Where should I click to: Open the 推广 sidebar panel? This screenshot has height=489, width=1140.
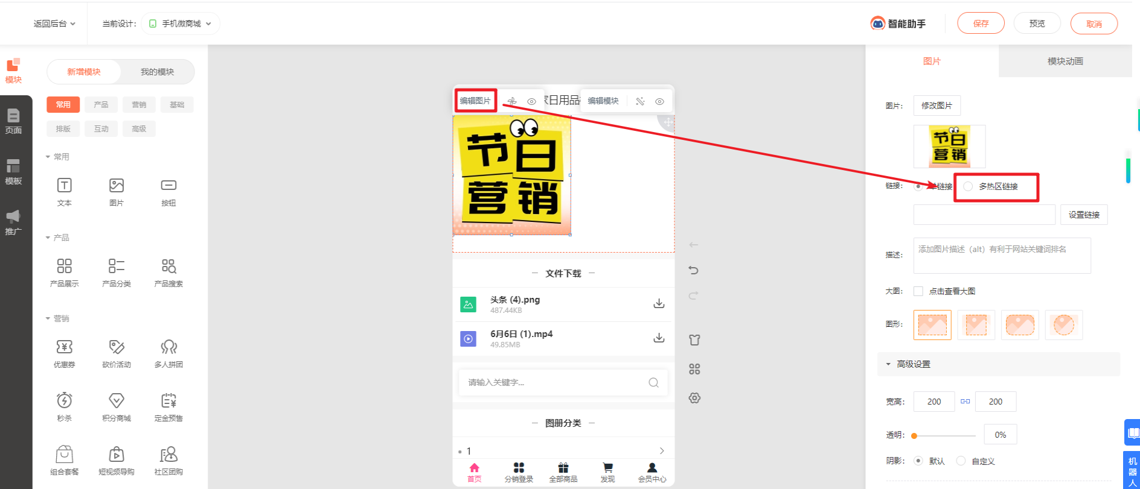13,222
